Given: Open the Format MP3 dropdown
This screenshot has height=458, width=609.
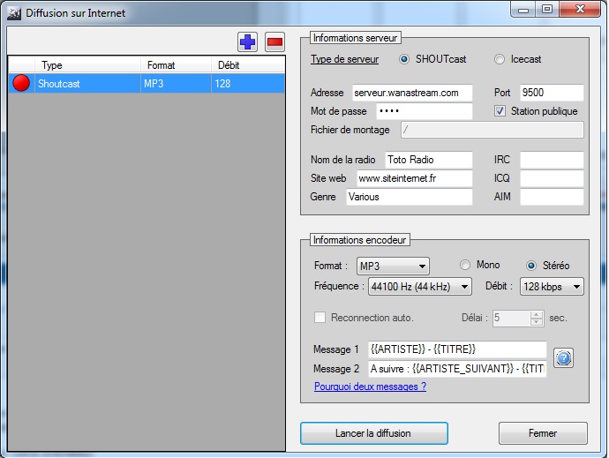Looking at the screenshot, I should (x=393, y=266).
